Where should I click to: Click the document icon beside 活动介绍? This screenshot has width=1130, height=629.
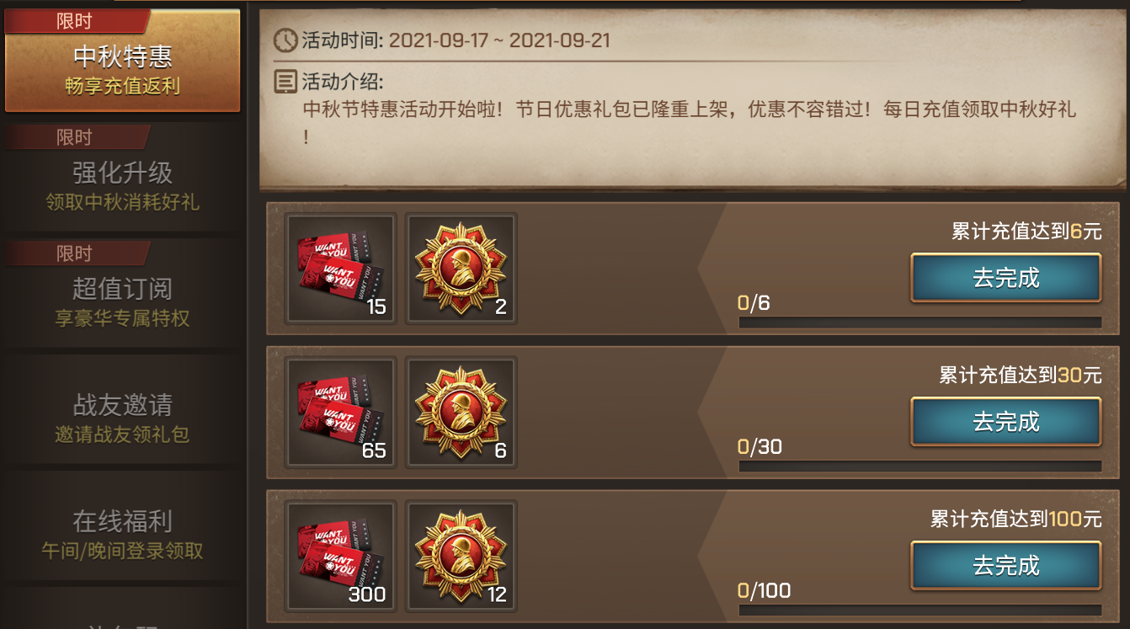click(x=285, y=82)
